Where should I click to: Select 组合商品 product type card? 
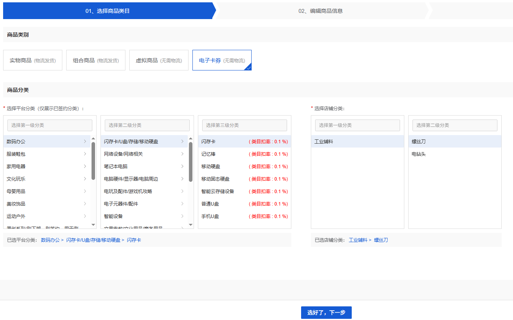tap(96, 60)
